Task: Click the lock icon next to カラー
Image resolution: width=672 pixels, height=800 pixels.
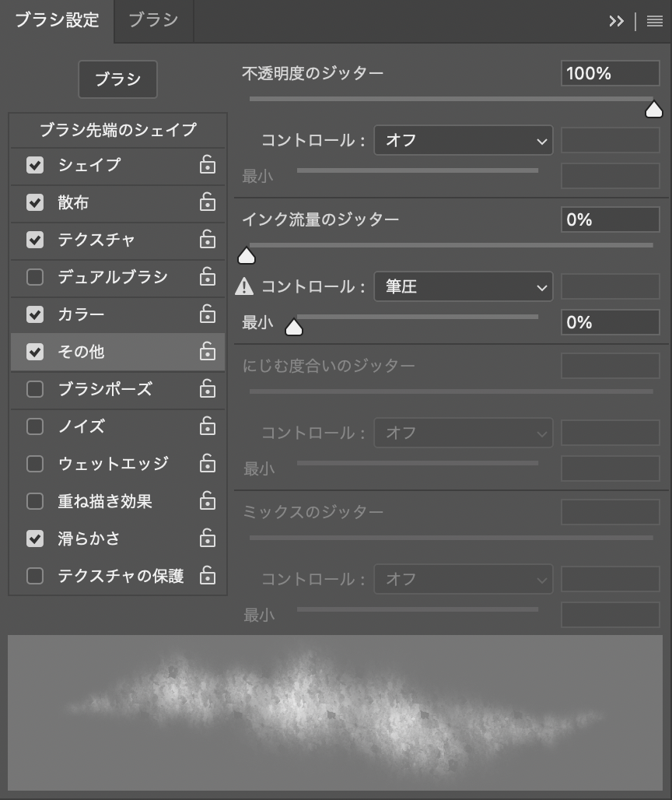Action: pos(207,314)
